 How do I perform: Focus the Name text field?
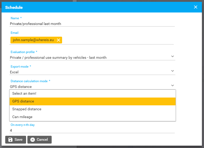pyautogui.click(x=91, y=24)
